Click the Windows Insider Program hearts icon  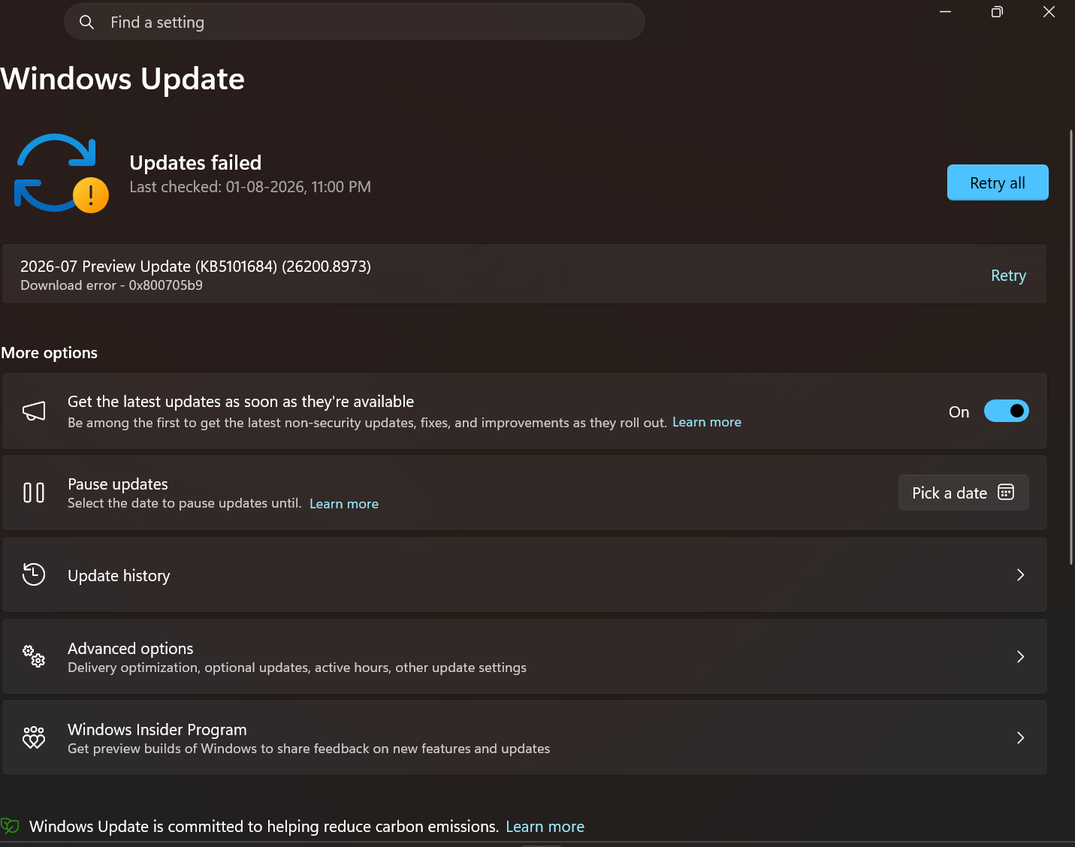pos(34,737)
